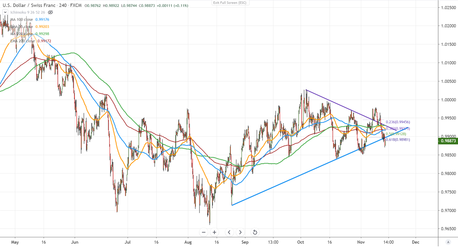Select the MA 200 close legend

[22, 34]
